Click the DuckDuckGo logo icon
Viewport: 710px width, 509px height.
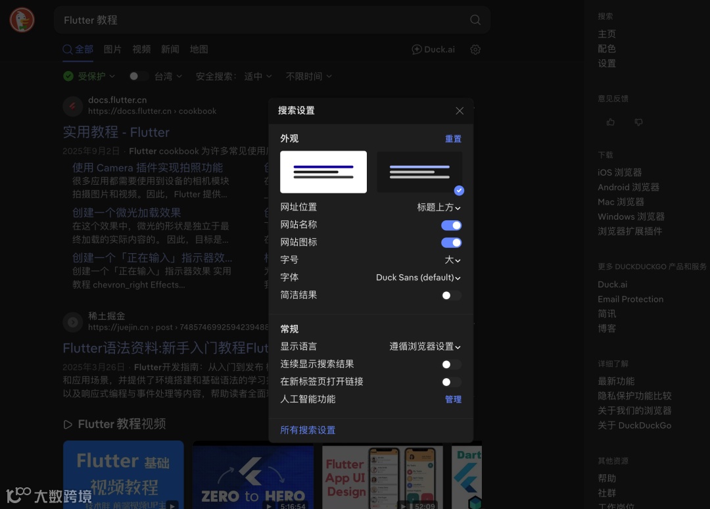(22, 20)
